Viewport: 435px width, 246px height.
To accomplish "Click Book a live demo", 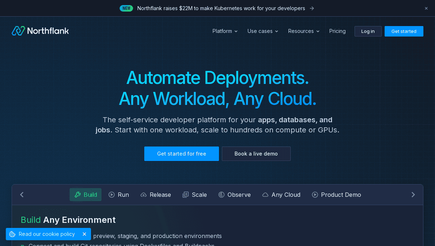I will click(256, 153).
